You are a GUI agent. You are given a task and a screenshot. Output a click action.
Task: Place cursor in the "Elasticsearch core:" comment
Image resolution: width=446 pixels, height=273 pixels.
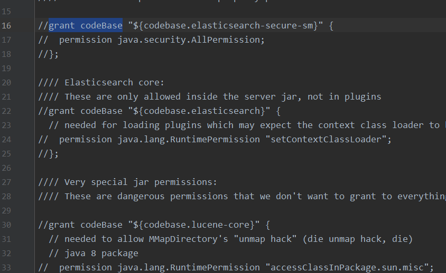point(114,83)
